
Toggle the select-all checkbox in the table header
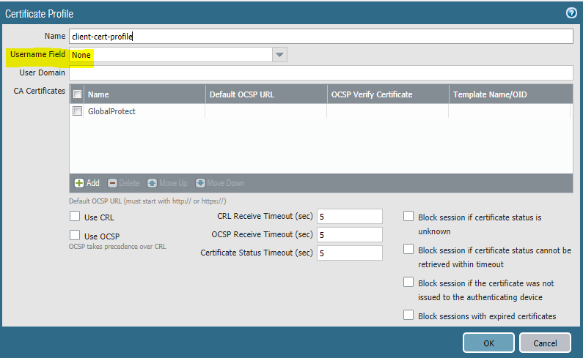77,94
